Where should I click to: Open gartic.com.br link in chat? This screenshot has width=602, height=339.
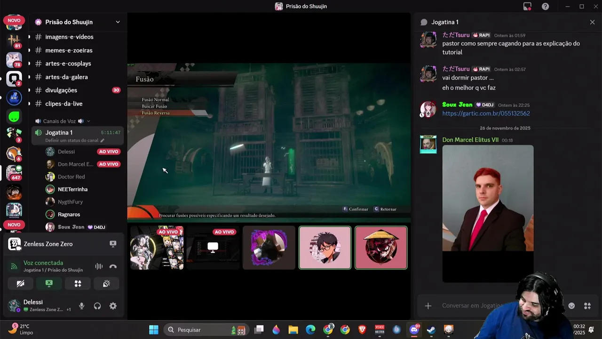tap(486, 113)
